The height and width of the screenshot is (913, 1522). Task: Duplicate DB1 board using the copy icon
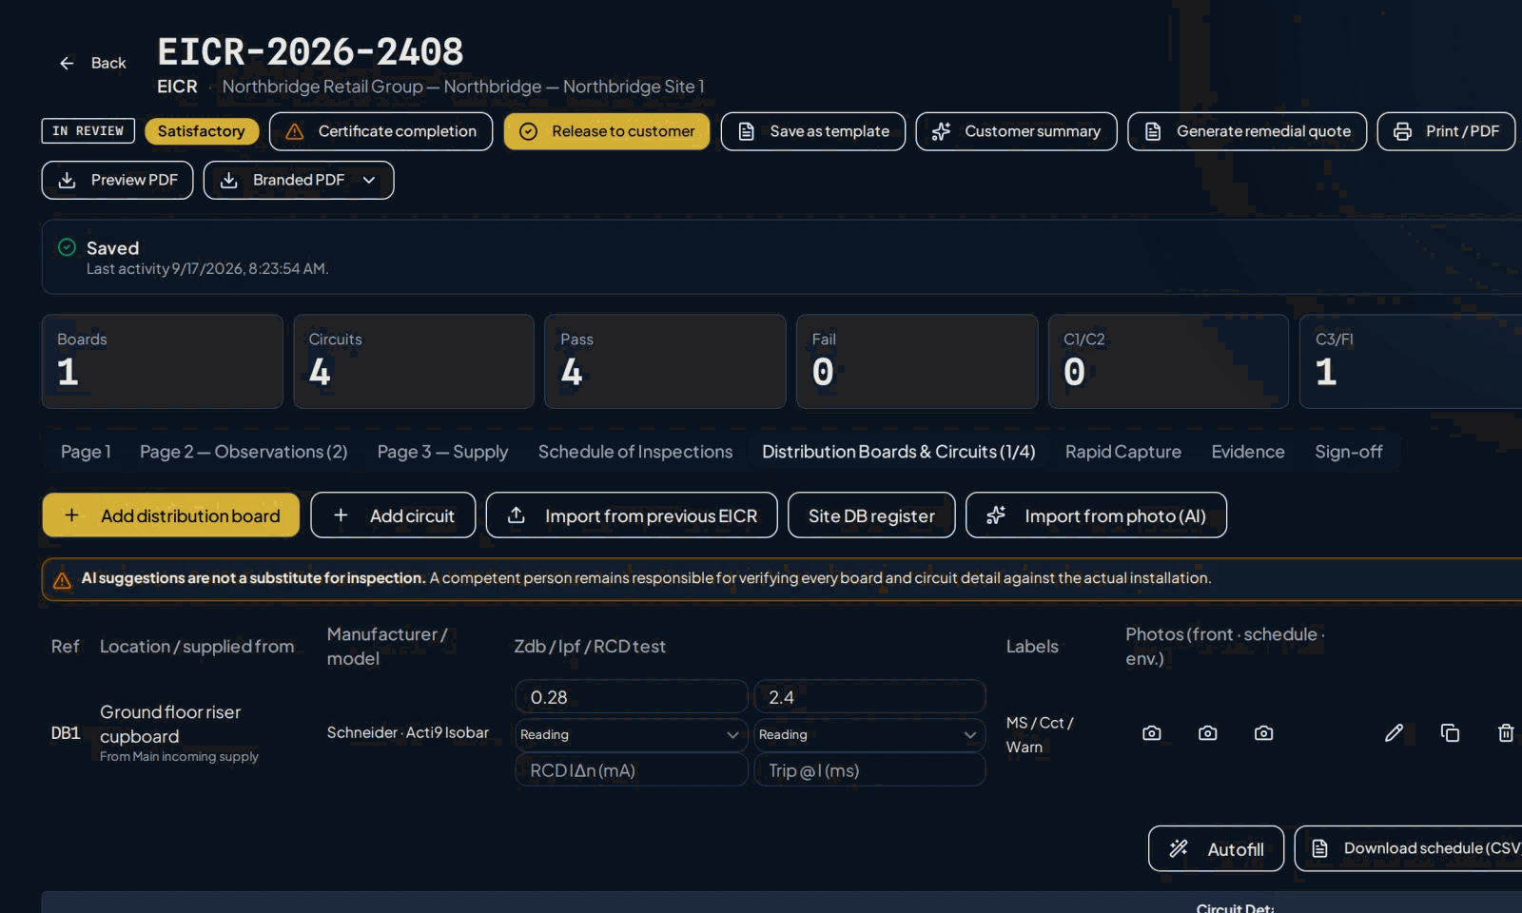click(1450, 733)
